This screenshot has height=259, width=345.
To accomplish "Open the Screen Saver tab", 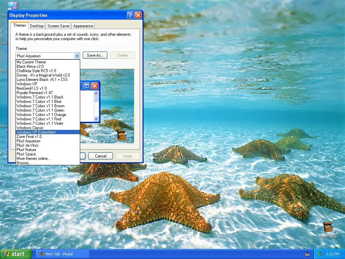I will pos(58,26).
